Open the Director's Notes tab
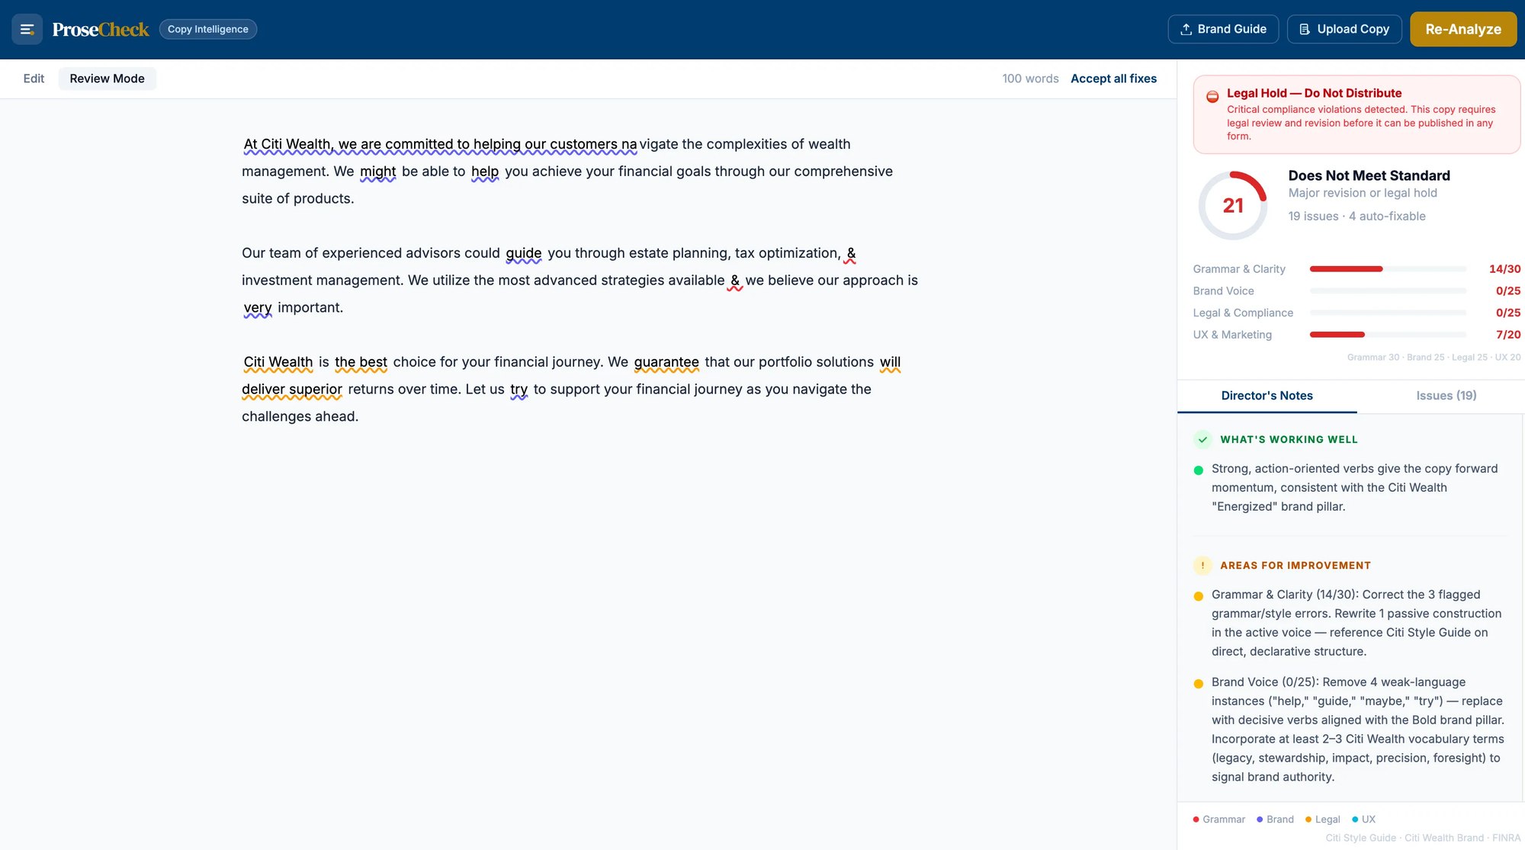The width and height of the screenshot is (1525, 850). pos(1267,396)
